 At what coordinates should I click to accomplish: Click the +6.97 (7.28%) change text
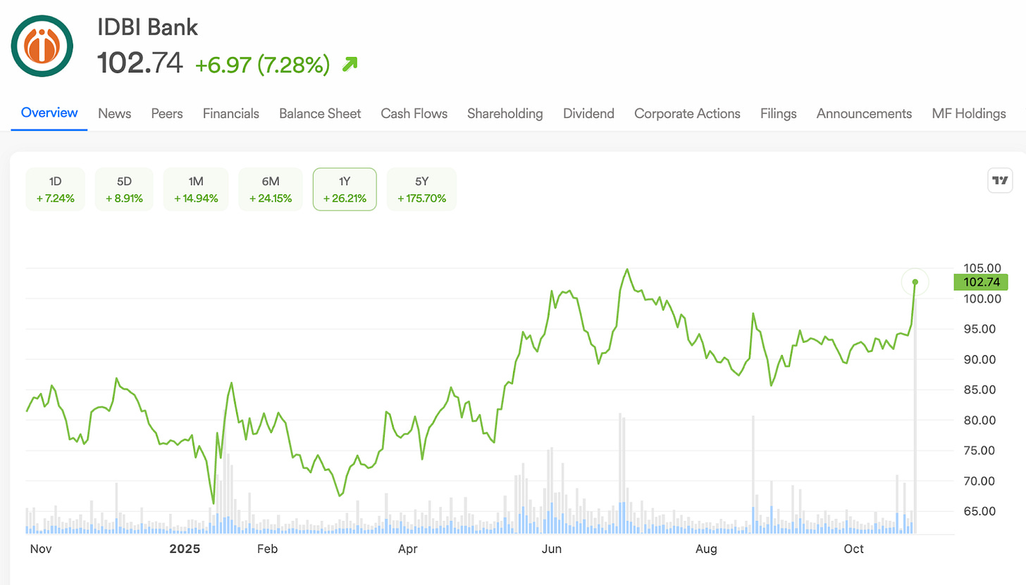pyautogui.click(x=263, y=65)
